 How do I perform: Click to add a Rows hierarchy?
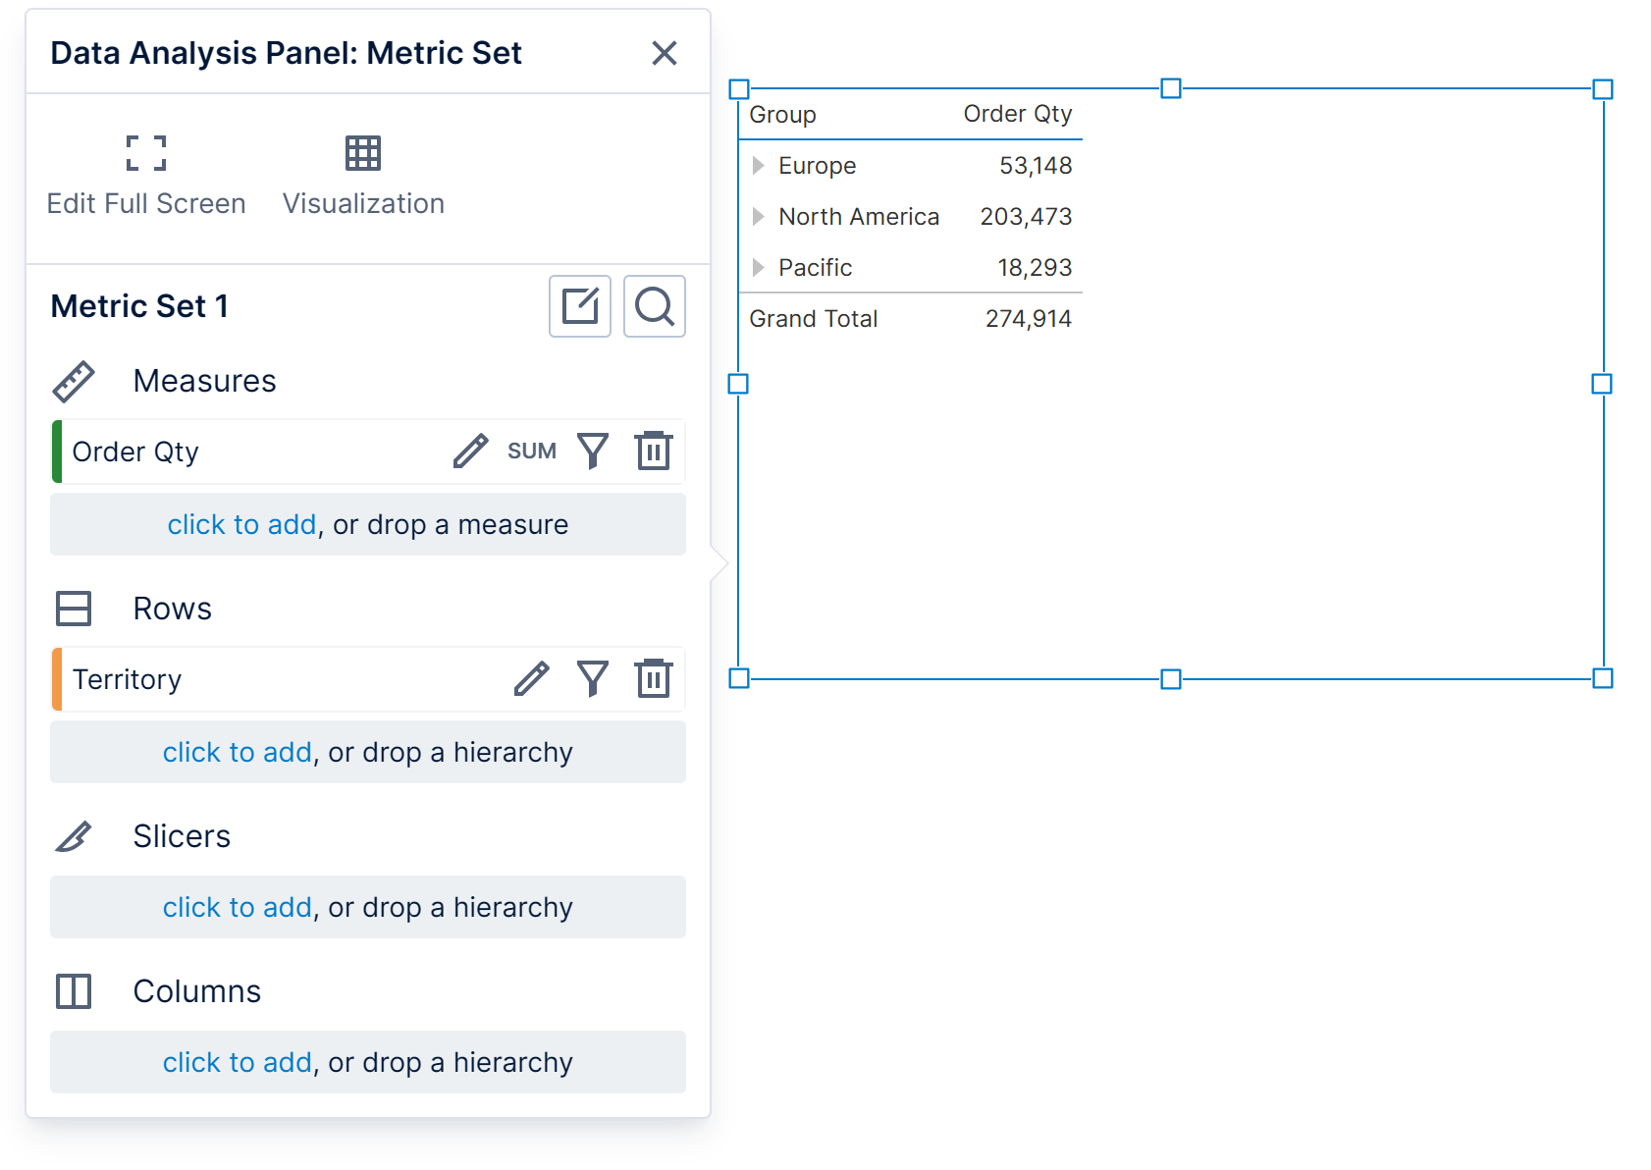[x=237, y=753]
